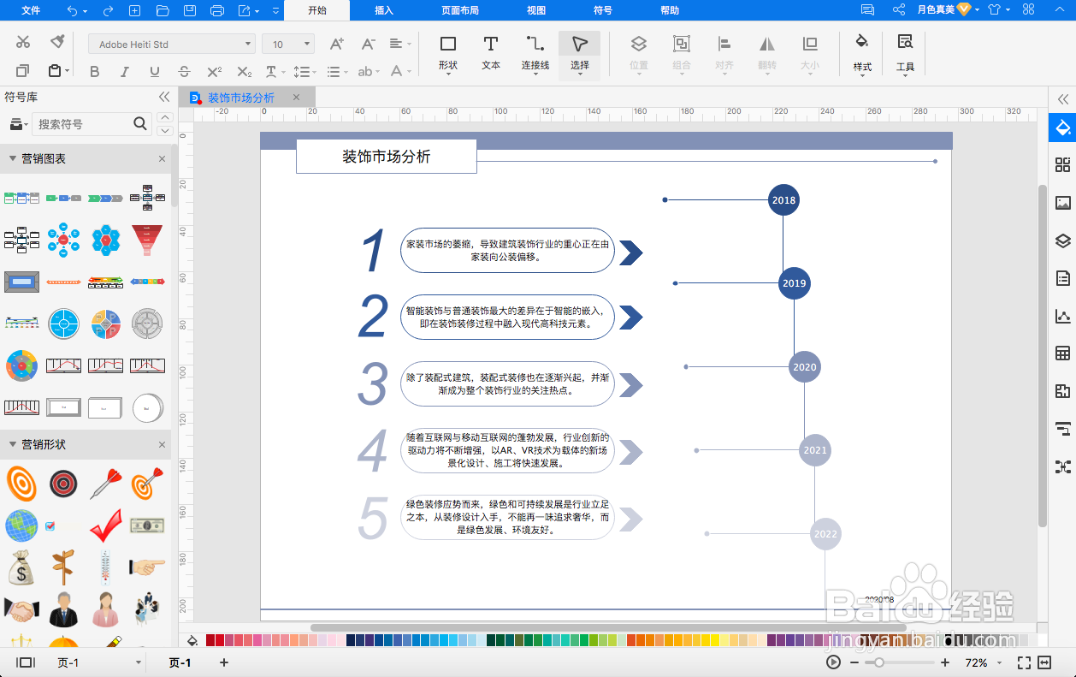Click the print icon in title bar

[x=217, y=10]
